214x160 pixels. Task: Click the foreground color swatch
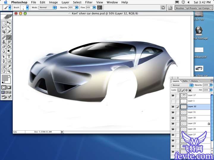pos(5,78)
